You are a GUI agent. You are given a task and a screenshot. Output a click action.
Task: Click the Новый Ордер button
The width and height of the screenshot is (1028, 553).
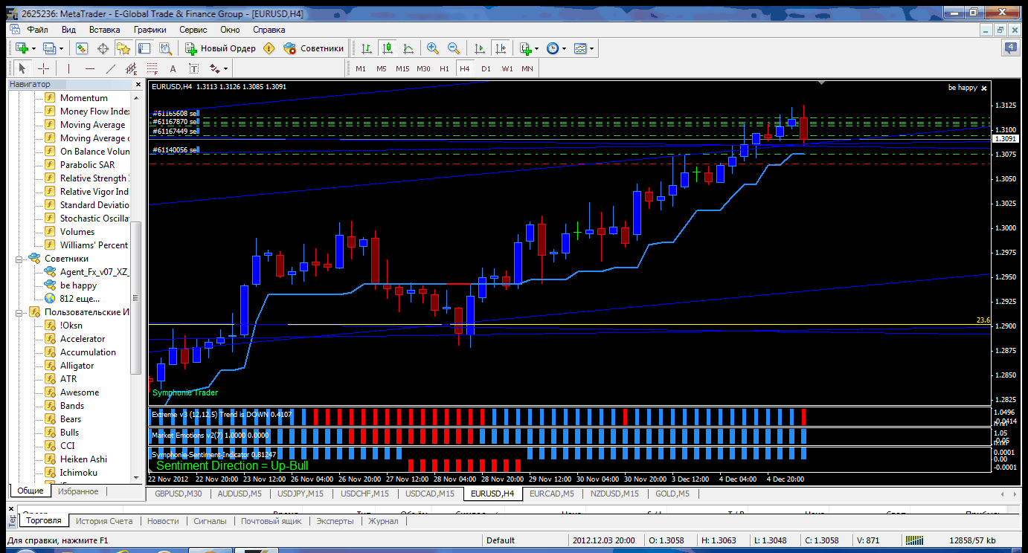pos(220,48)
